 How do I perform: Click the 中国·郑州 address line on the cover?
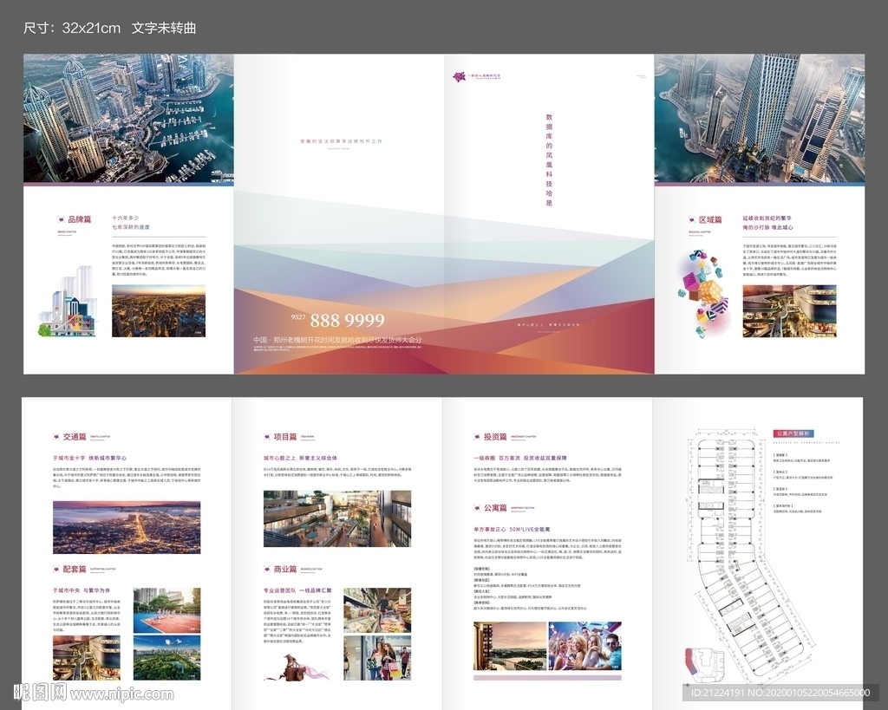(337, 340)
